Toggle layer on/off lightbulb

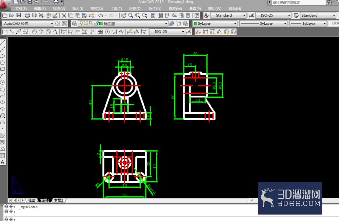coord(81,23)
